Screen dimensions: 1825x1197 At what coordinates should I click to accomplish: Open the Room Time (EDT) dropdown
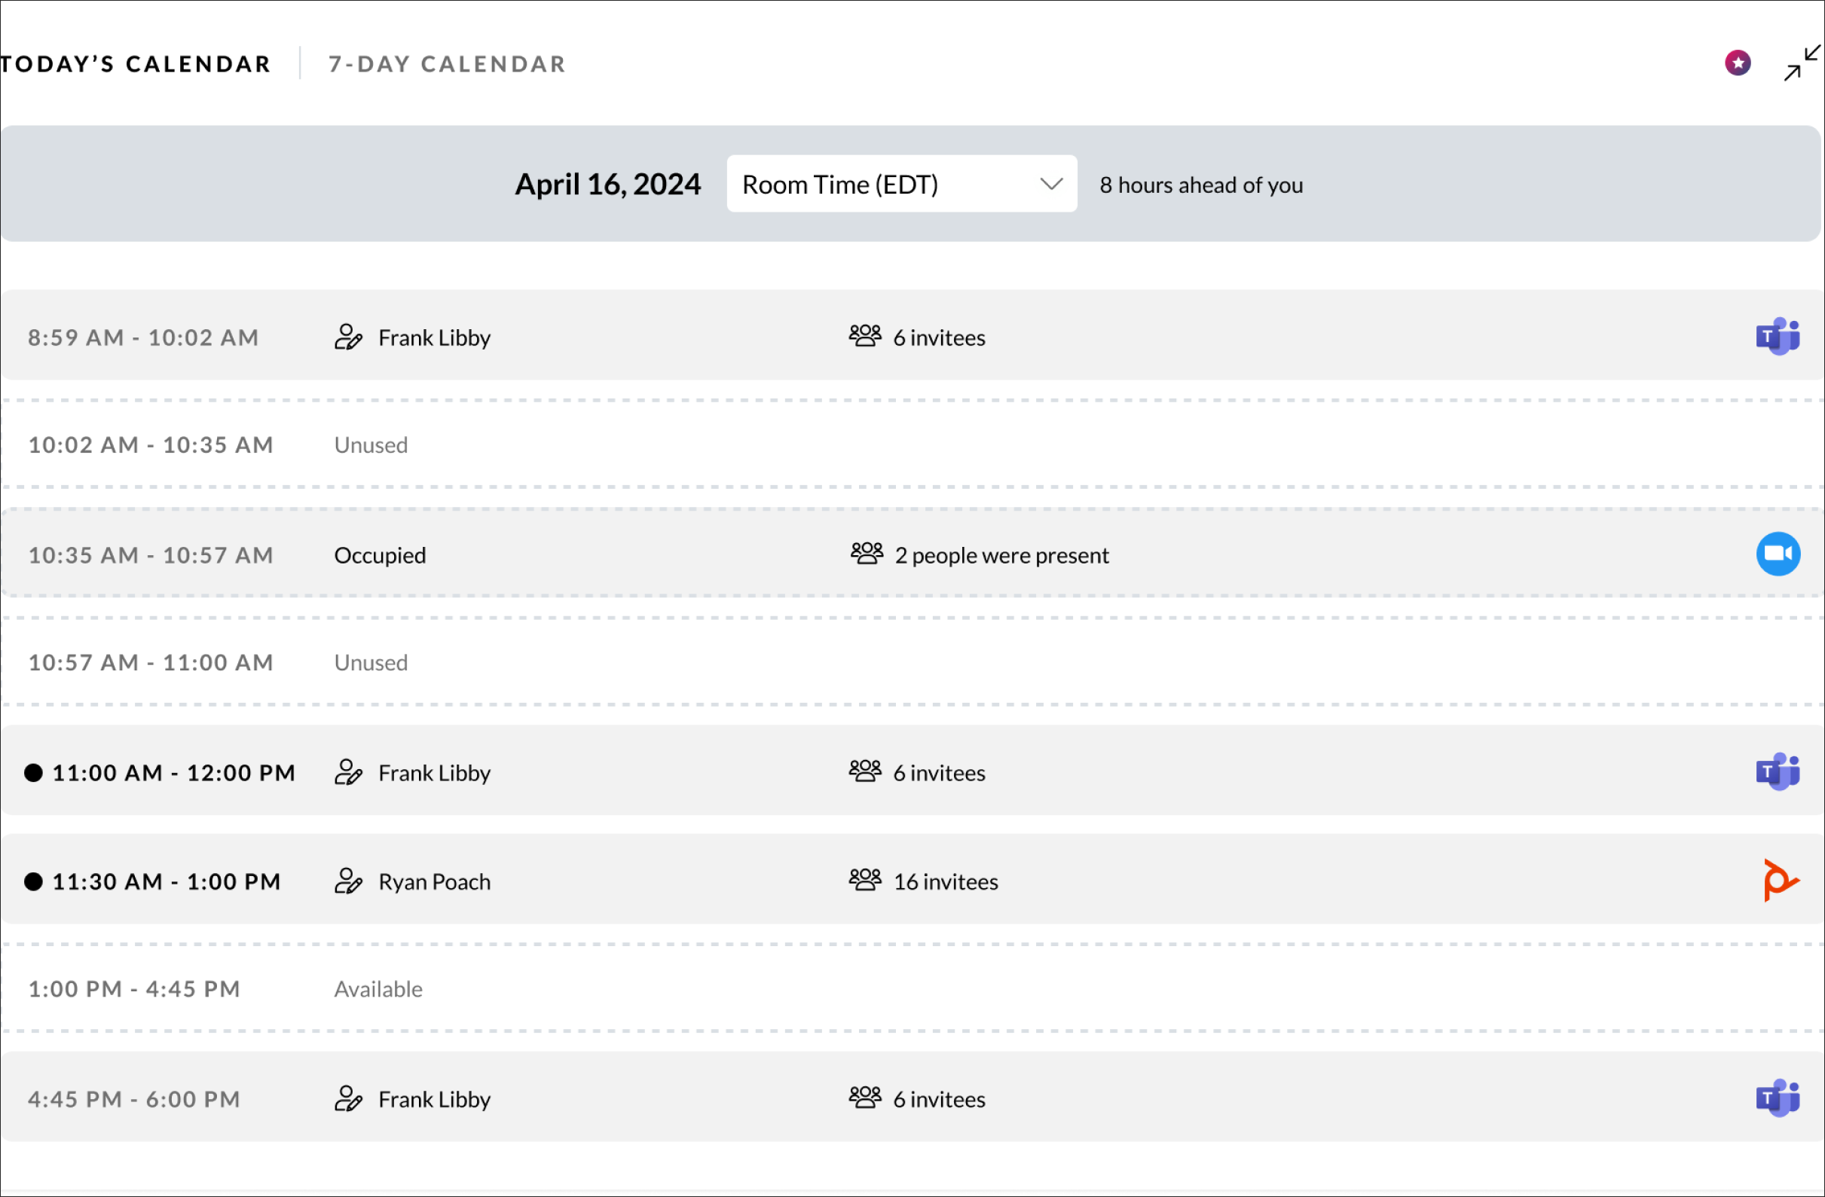click(x=901, y=184)
